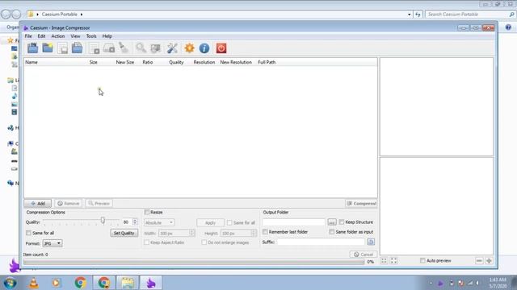The image size is (517, 290).
Task: Click the Caesium taskbar icon
Action: tap(151, 283)
